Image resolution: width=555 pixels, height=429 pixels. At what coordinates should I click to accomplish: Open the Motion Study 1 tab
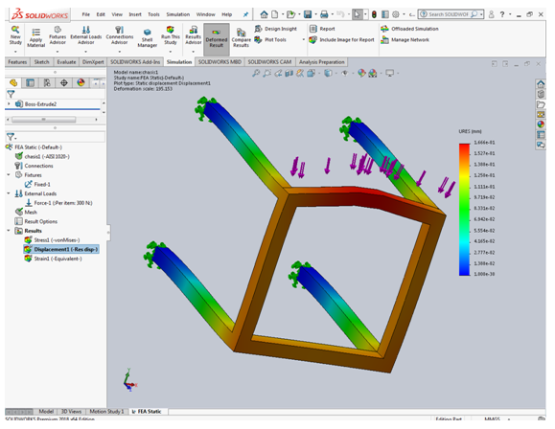click(106, 412)
